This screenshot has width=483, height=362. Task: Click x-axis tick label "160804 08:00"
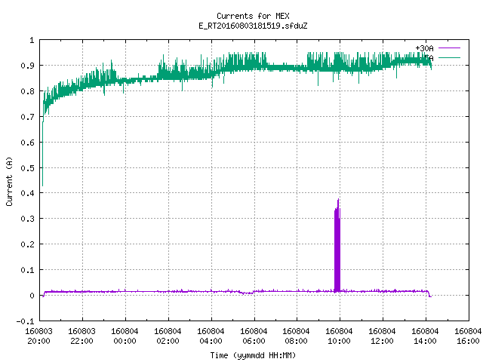pyautogui.click(x=297, y=336)
